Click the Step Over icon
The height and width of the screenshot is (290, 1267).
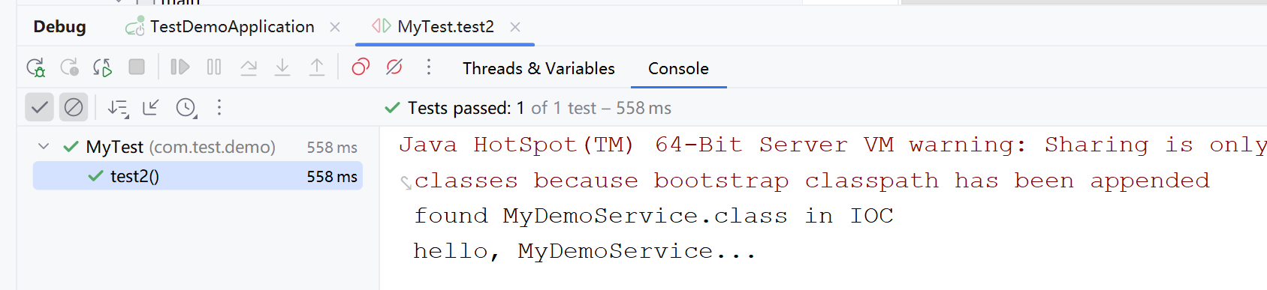click(x=249, y=67)
